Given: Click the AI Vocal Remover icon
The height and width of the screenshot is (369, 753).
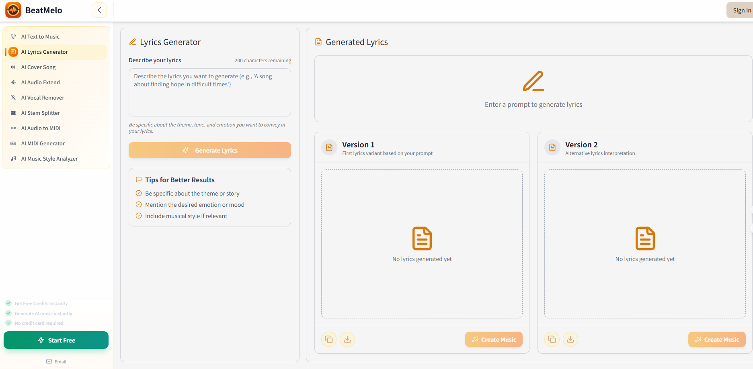Looking at the screenshot, I should click(x=13, y=98).
